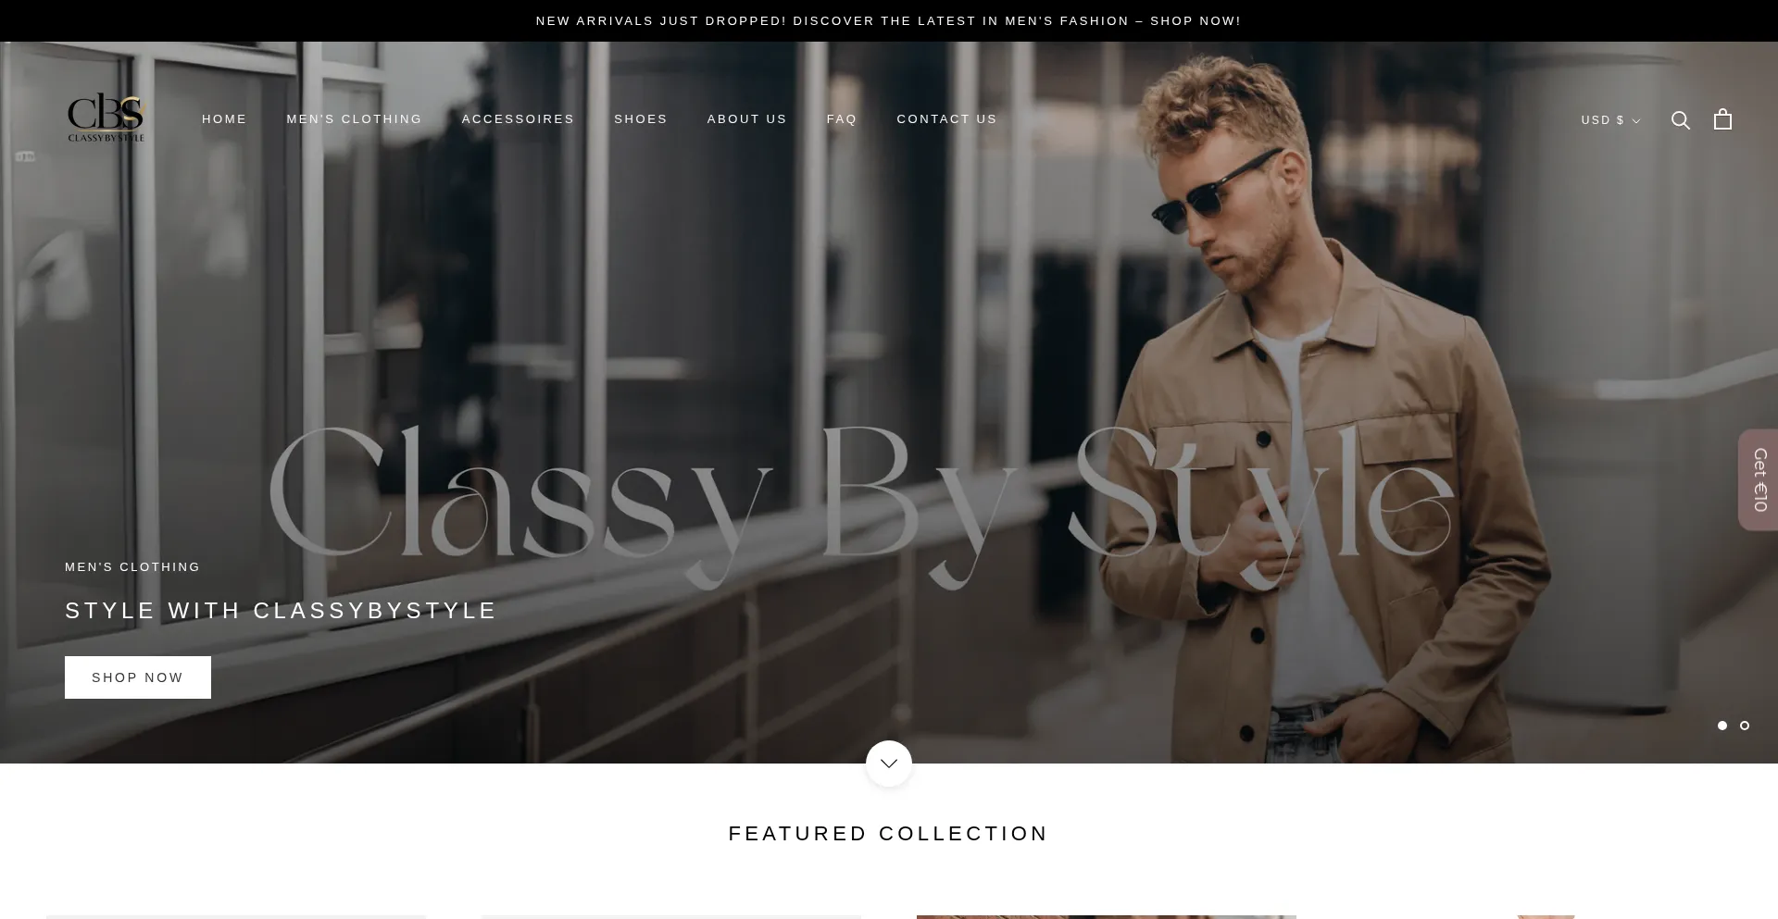The image size is (1778, 919).
Task: Expand the Men's Clothing menu
Action: click(355, 119)
